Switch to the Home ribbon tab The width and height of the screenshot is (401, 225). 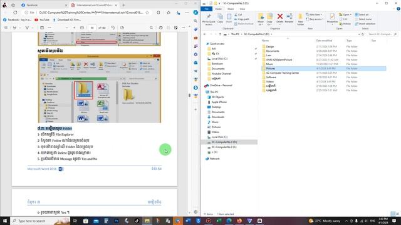tap(218, 9)
